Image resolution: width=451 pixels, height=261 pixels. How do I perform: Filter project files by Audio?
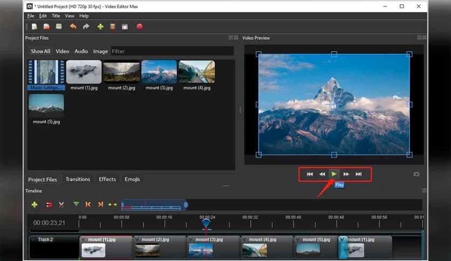[x=81, y=51]
